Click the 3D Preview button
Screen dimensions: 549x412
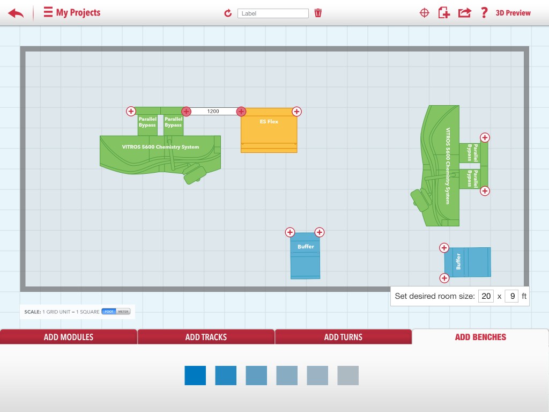pyautogui.click(x=513, y=13)
